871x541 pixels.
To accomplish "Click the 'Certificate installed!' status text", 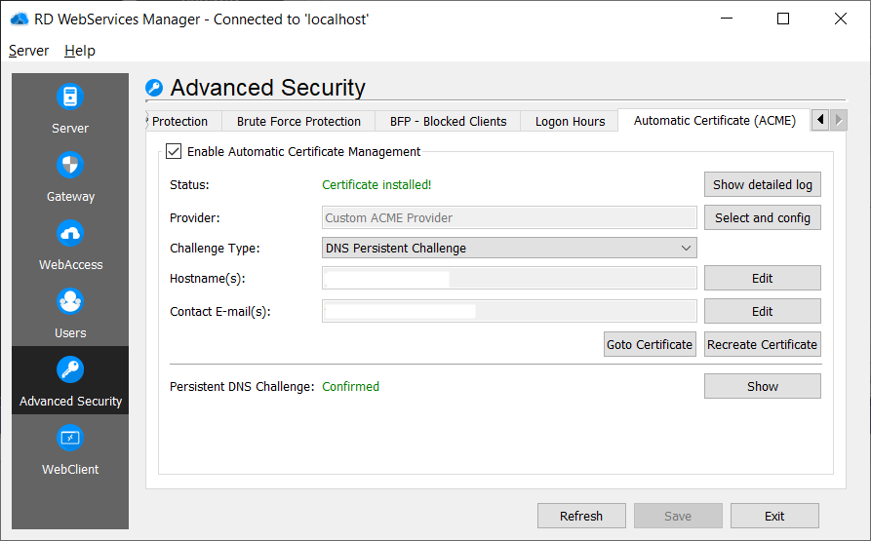I will pos(376,185).
